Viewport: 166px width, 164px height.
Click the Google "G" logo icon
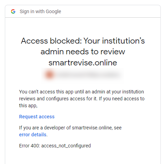click(x=13, y=11)
